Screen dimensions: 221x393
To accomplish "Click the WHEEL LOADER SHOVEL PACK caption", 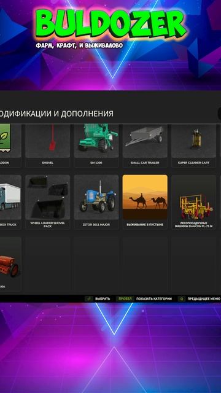I will coord(48,225).
